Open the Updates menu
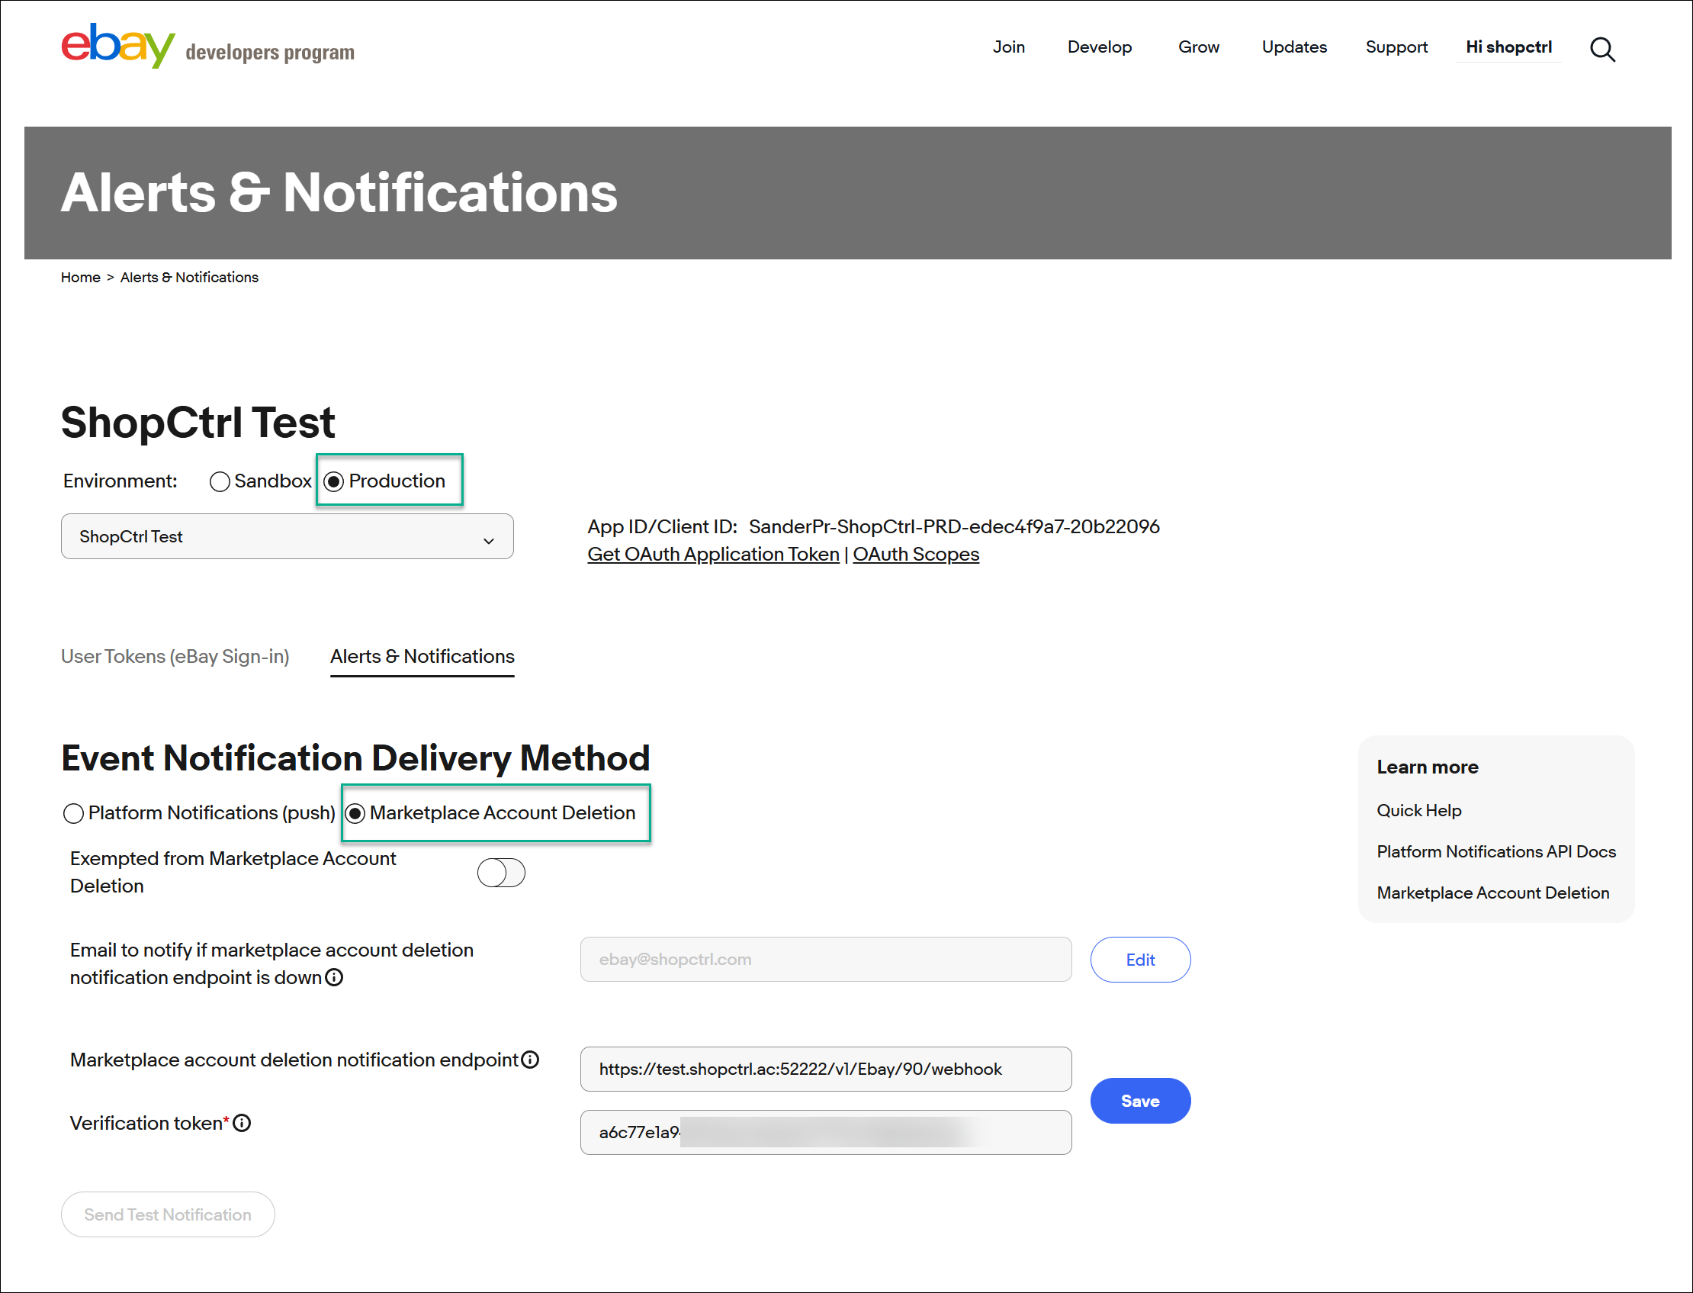Screen dimensions: 1693x1293 tap(1294, 47)
